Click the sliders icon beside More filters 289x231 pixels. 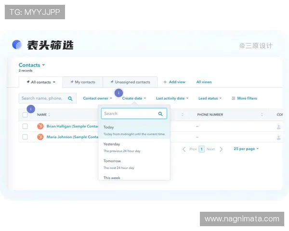point(233,98)
